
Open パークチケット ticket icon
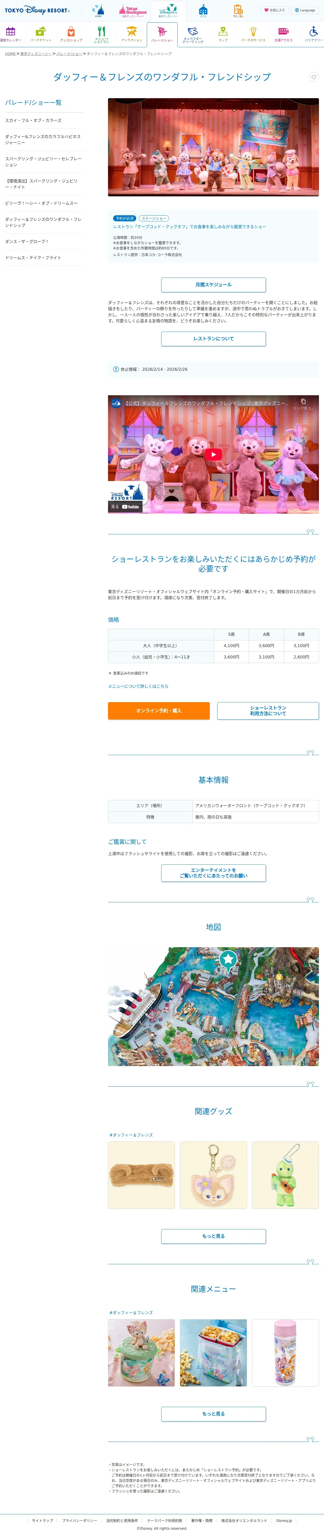point(40,34)
